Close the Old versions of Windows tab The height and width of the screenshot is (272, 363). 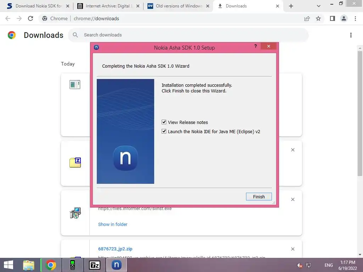click(208, 6)
